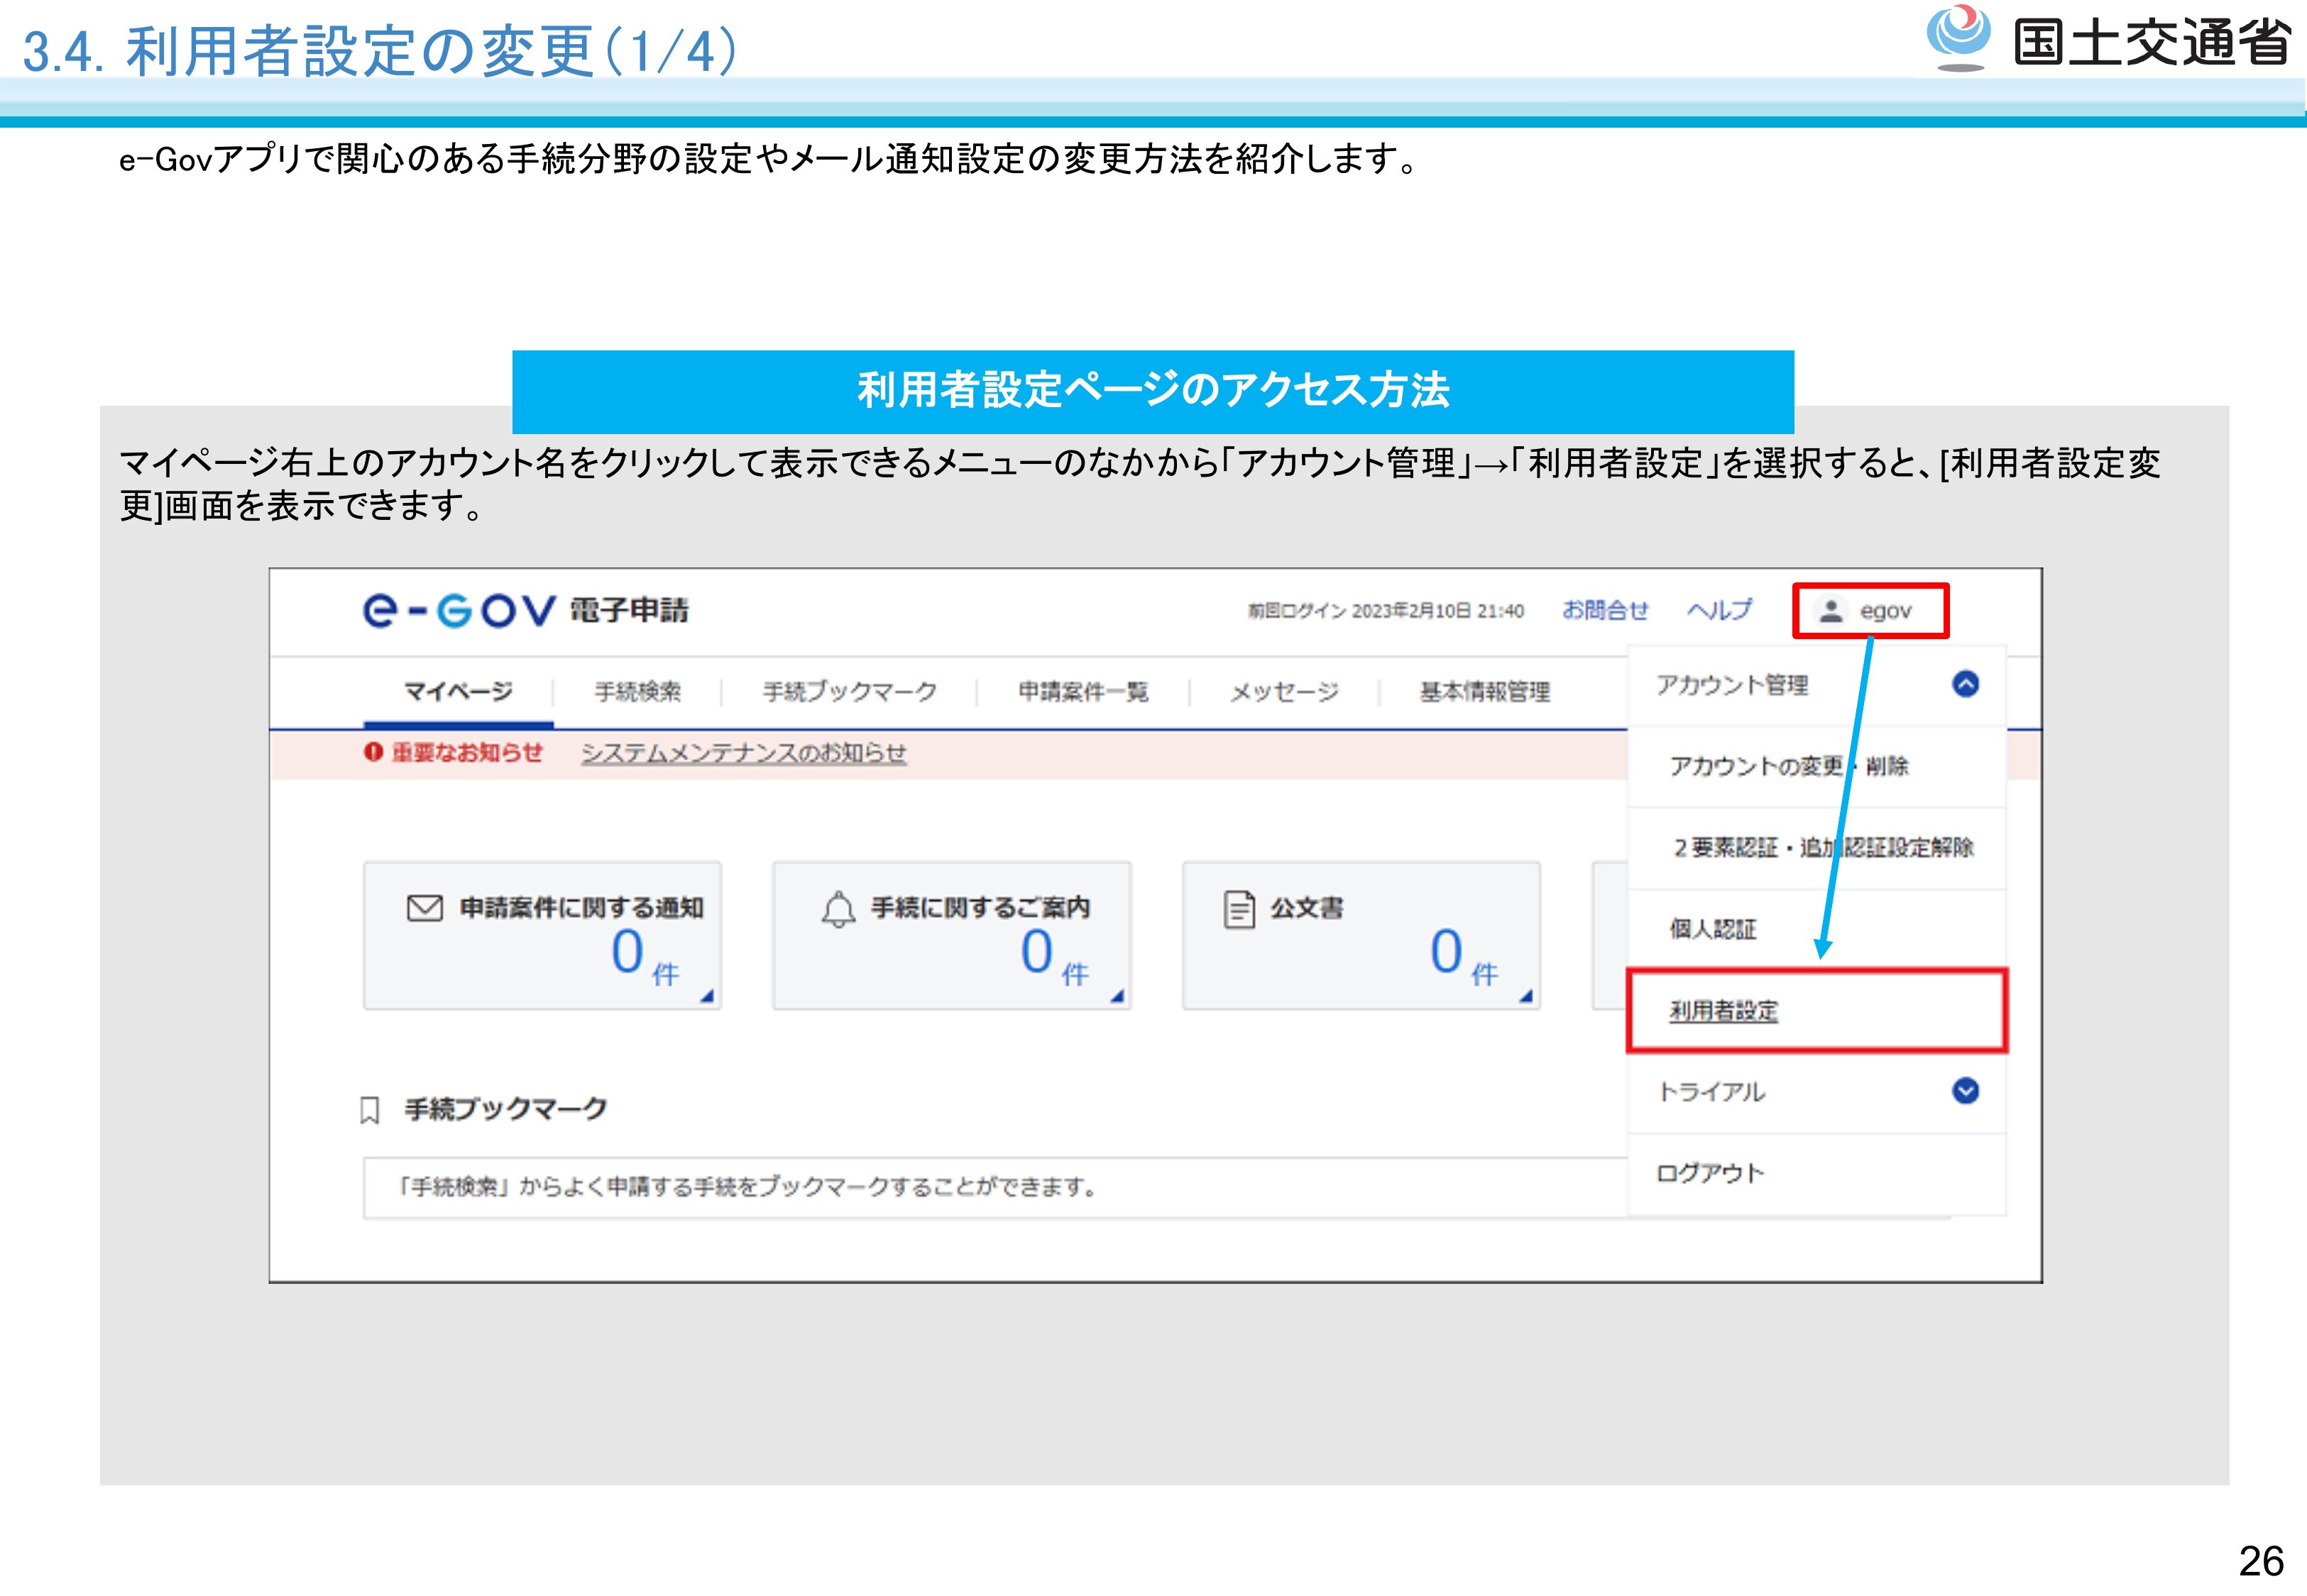Viewport: 2307px width, 1596px height.
Task: Click the お問合せ link
Action: click(1605, 610)
